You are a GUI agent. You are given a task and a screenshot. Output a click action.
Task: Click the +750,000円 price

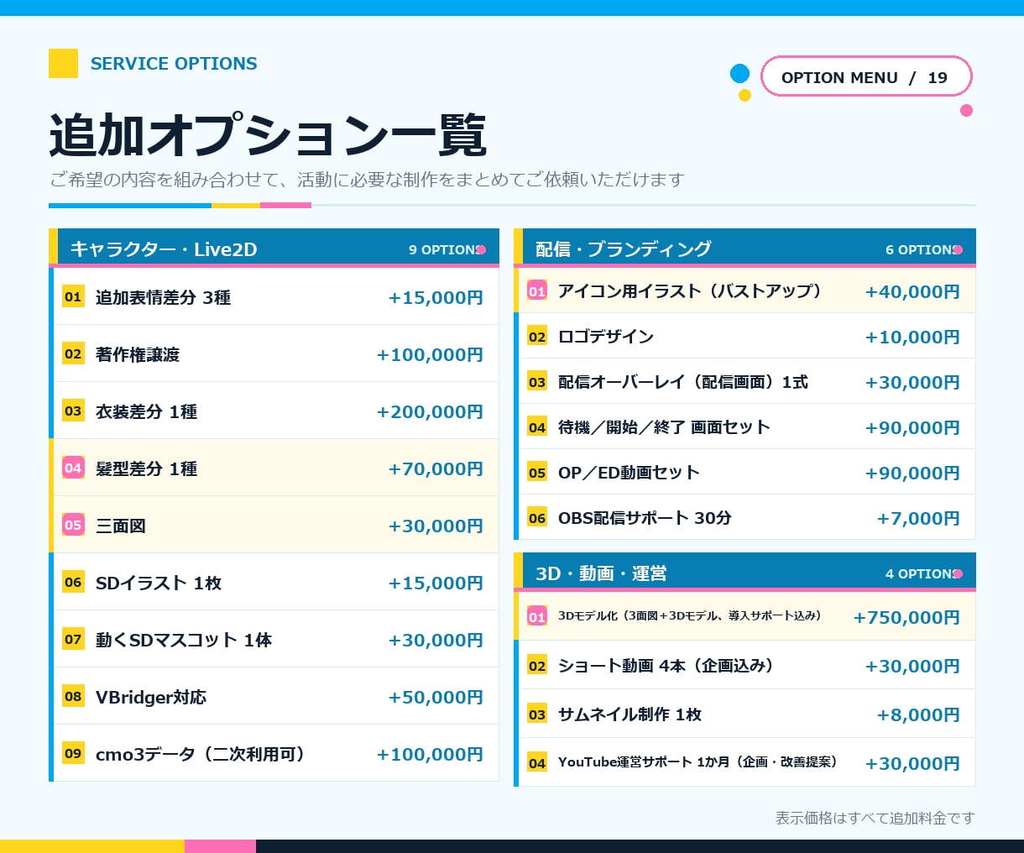(x=906, y=617)
